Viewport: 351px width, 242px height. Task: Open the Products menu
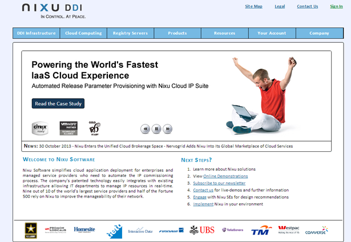(177, 33)
